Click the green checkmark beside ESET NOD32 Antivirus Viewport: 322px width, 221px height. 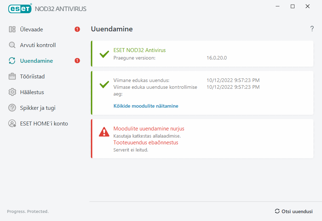104,55
